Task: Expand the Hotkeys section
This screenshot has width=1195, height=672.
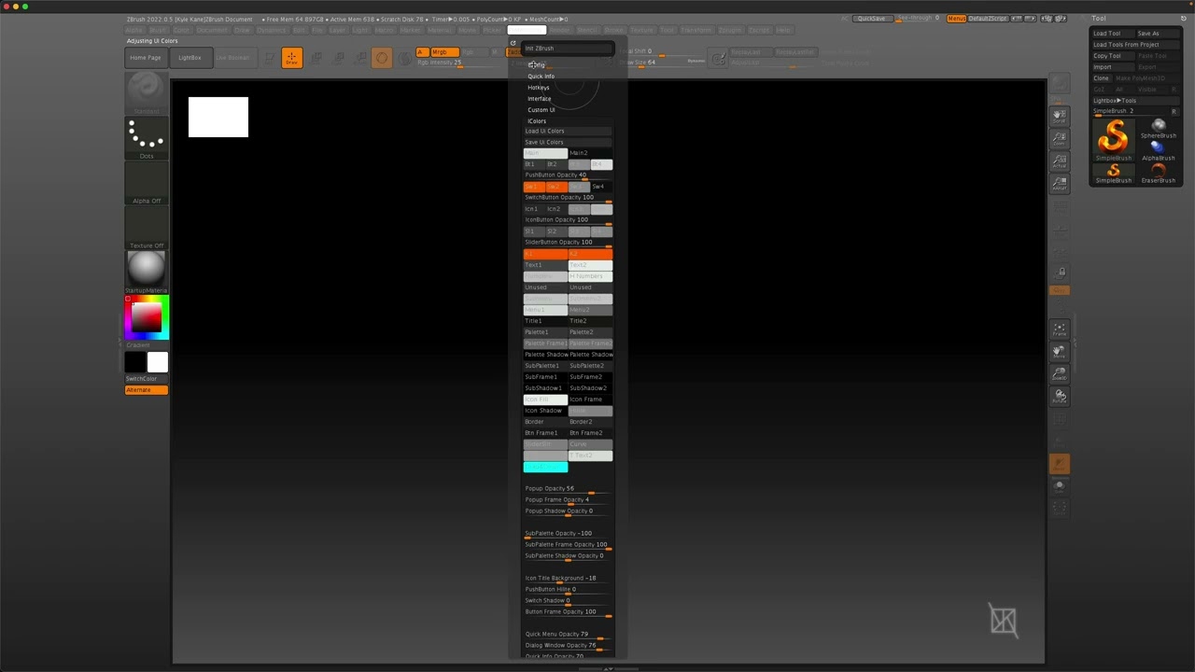Action: (x=539, y=88)
